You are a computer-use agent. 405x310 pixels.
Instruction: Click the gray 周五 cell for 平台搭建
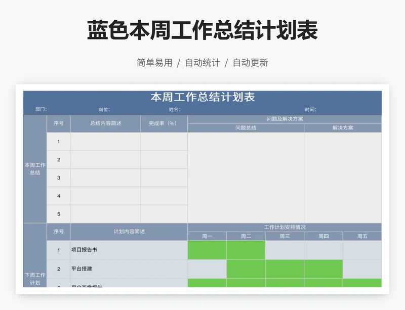362,269
